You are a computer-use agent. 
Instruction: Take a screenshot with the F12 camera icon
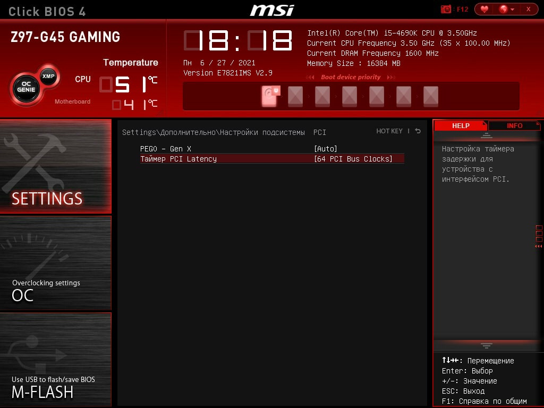pos(446,9)
